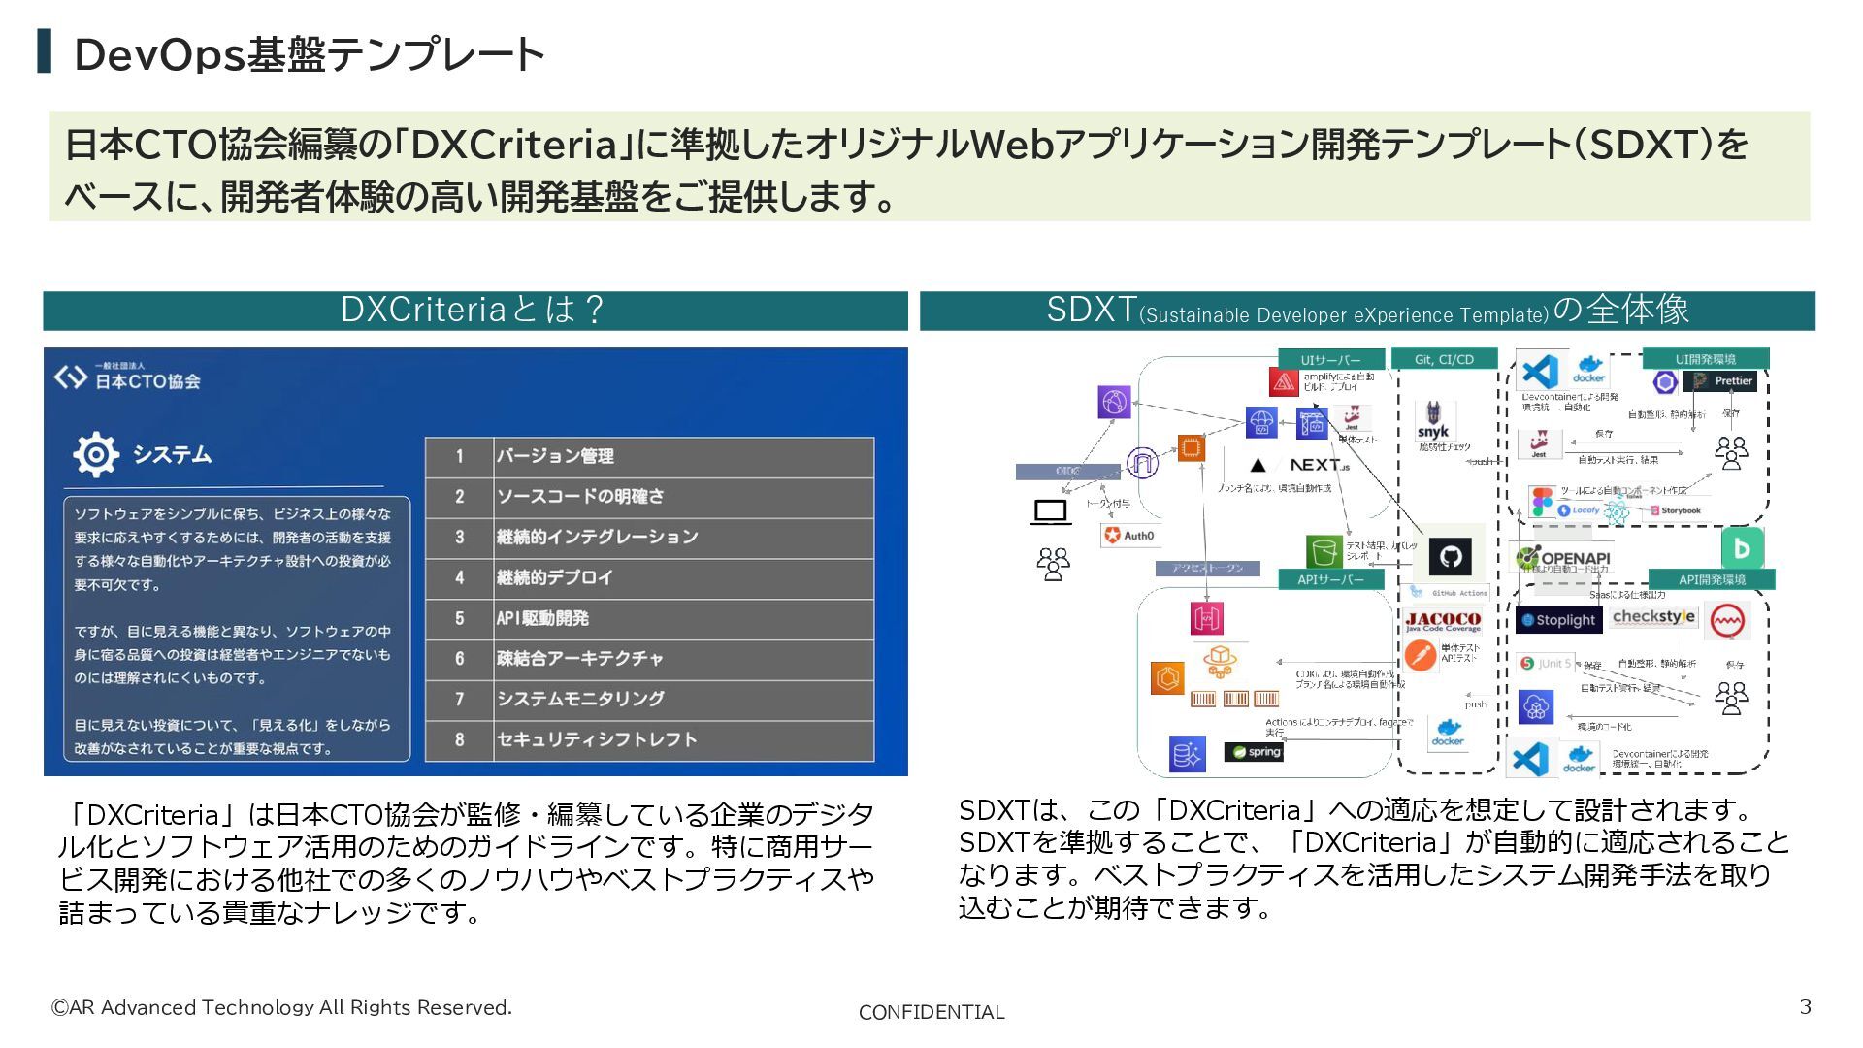Click the Spring framework logo
Screen dimensions: 1863x1048
click(1254, 752)
